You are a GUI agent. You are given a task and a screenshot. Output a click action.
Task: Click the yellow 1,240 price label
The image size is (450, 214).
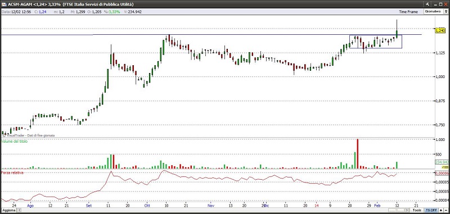tap(440, 30)
